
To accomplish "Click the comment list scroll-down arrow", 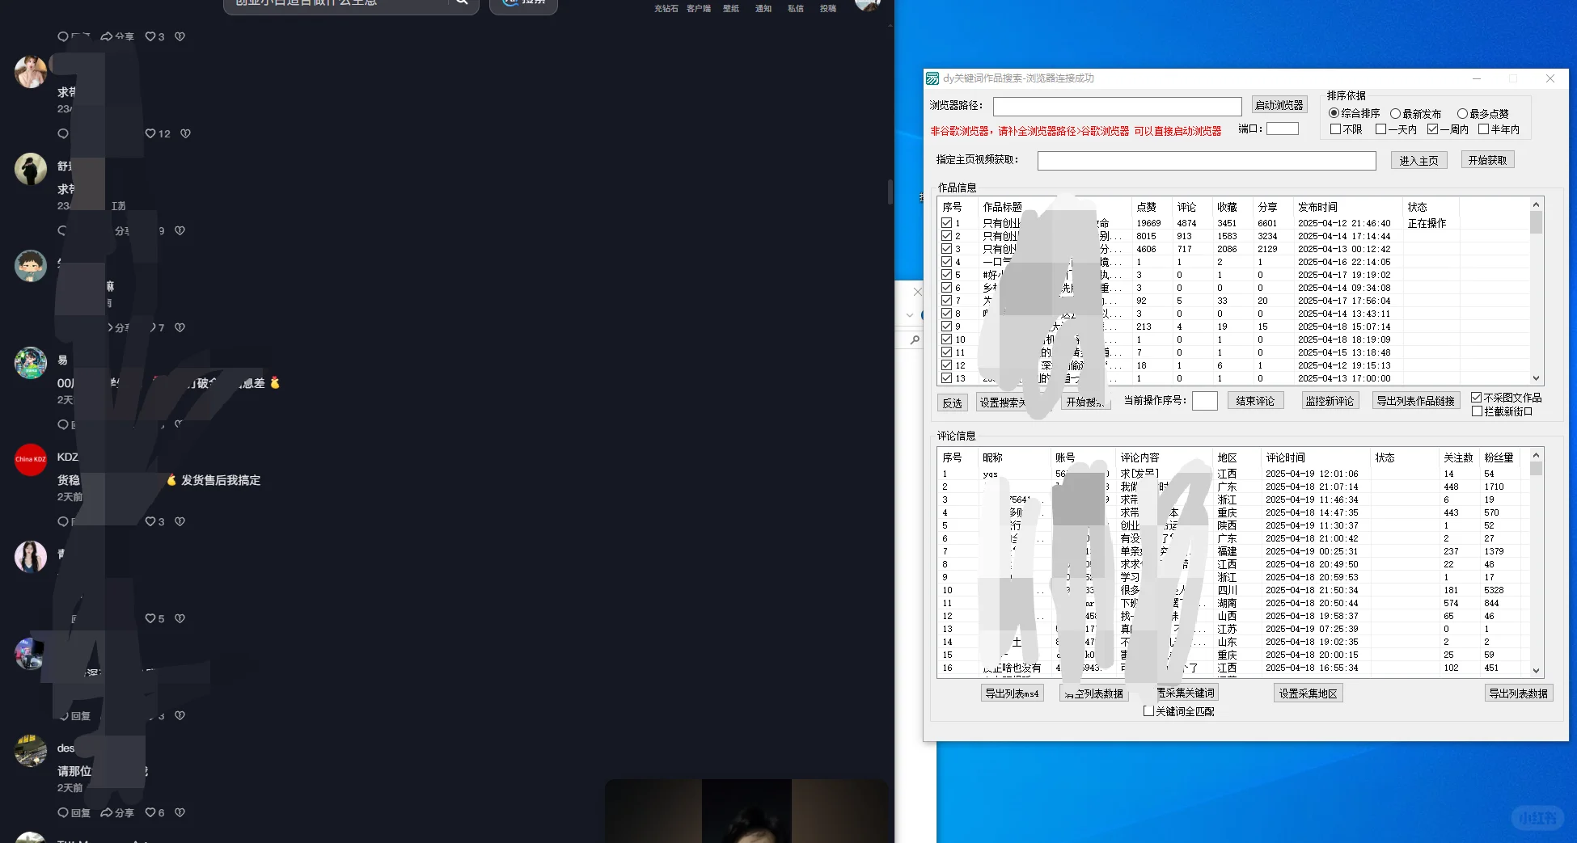I will pyautogui.click(x=1536, y=670).
